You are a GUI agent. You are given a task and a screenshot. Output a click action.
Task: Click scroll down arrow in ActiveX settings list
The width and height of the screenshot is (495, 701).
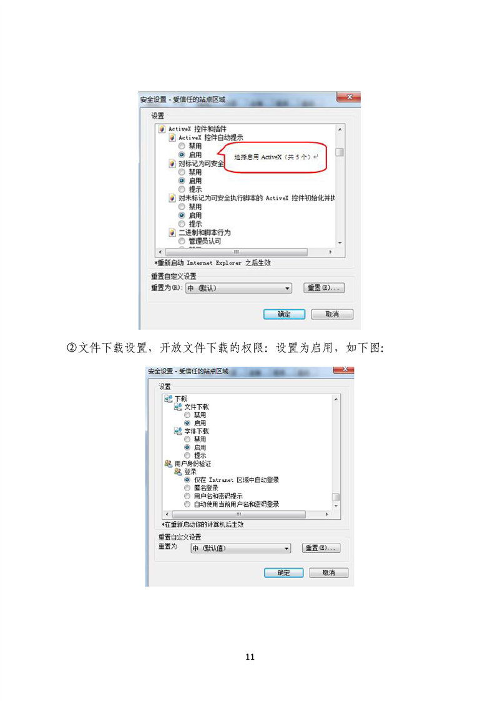click(340, 243)
